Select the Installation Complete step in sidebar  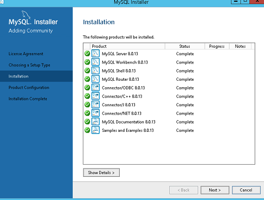tap(28, 99)
